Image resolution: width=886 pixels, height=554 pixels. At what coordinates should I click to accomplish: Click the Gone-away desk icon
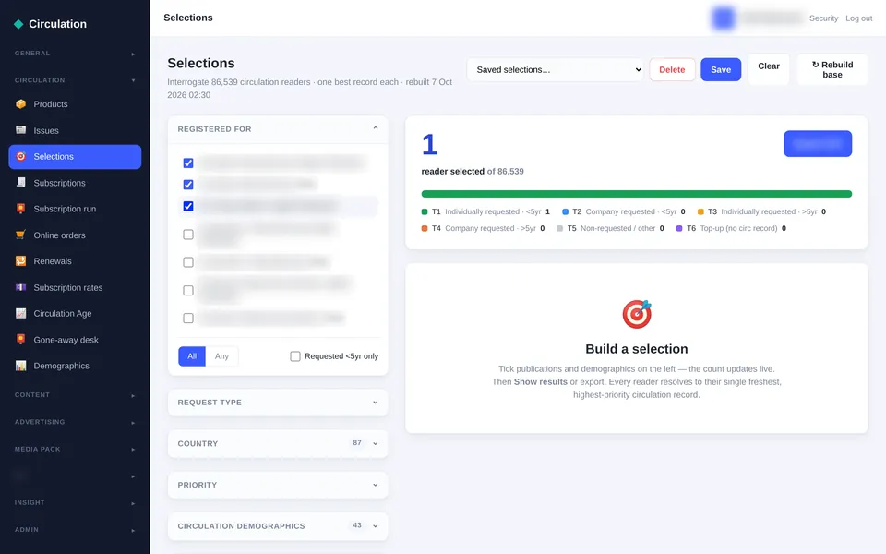click(21, 339)
